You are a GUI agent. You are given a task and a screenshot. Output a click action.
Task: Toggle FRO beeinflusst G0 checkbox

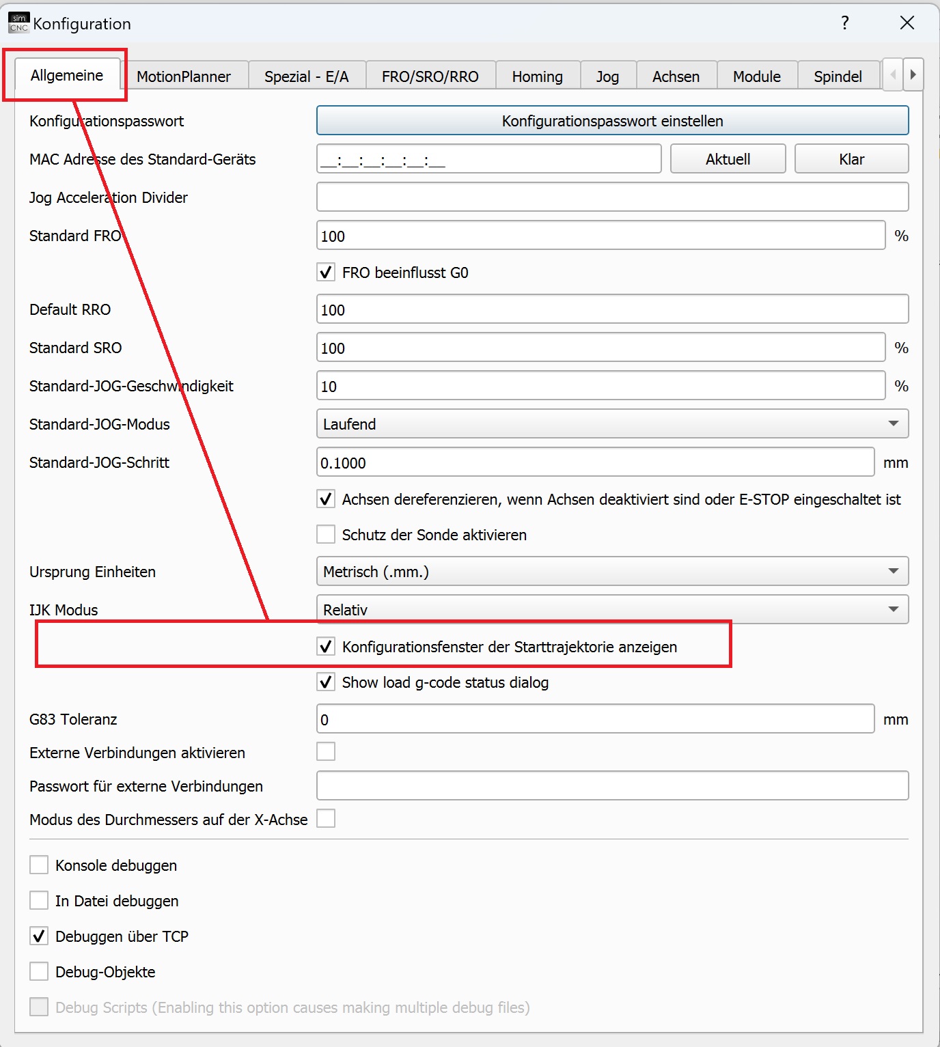326,273
